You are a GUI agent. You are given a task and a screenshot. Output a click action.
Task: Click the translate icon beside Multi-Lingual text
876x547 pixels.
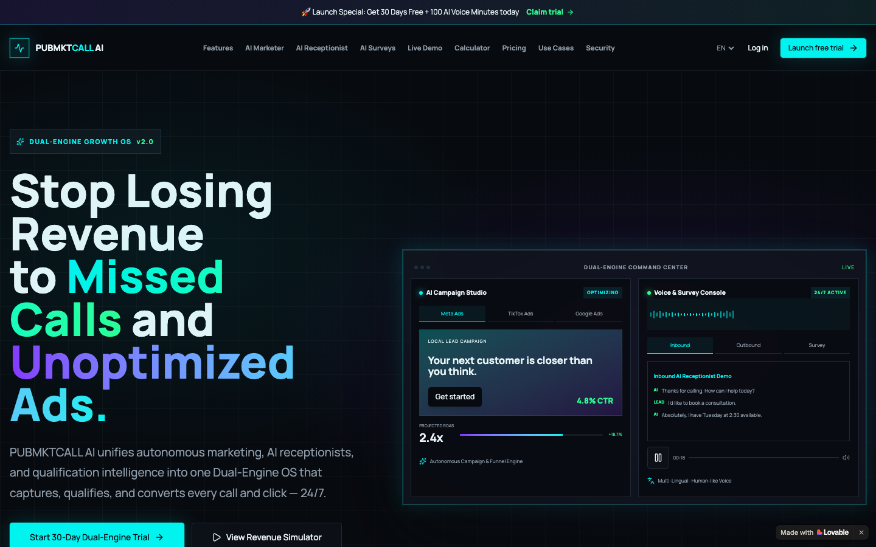tap(651, 481)
